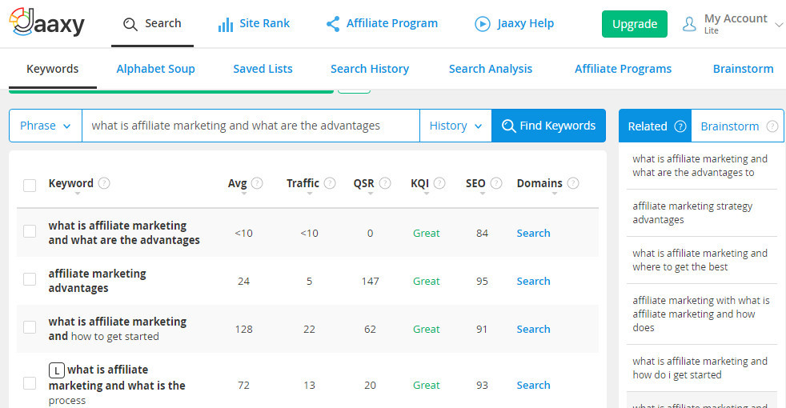Click the Affiliate Program share icon
Screen dimensions: 786x408
coord(333,23)
